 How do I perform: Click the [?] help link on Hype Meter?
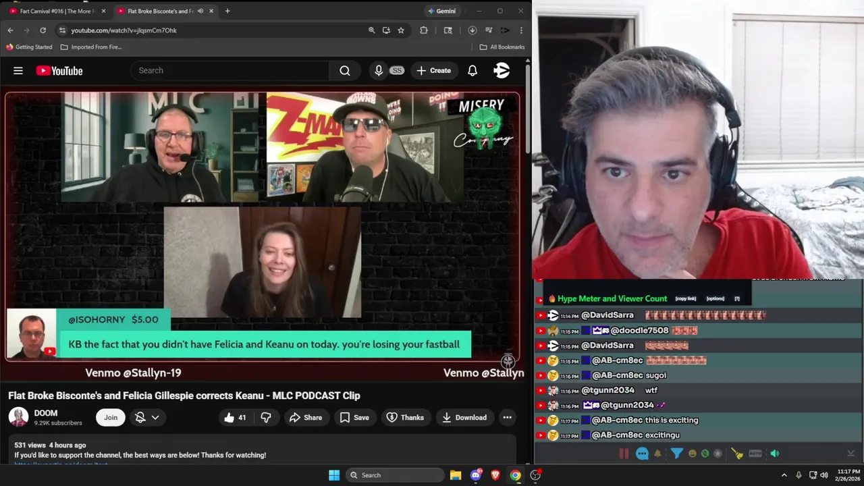pyautogui.click(x=737, y=298)
